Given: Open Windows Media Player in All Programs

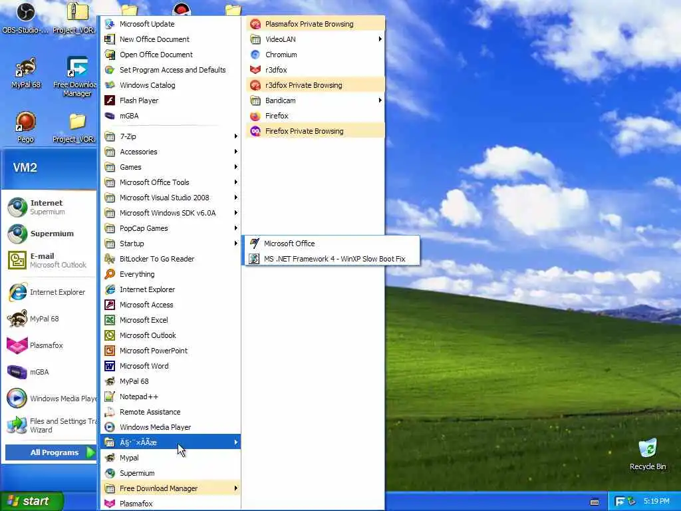Looking at the screenshot, I should [x=171, y=427].
